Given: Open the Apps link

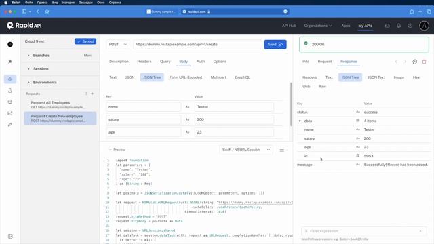Looking at the screenshot, I should 345,26.
